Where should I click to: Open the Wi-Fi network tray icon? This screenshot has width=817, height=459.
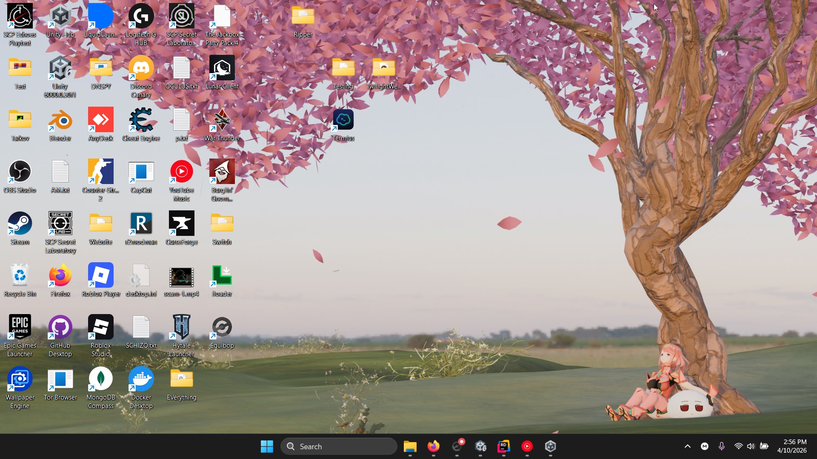pos(738,446)
